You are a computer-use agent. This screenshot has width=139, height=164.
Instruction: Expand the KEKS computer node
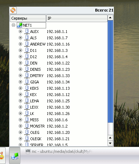tap(20, 88)
